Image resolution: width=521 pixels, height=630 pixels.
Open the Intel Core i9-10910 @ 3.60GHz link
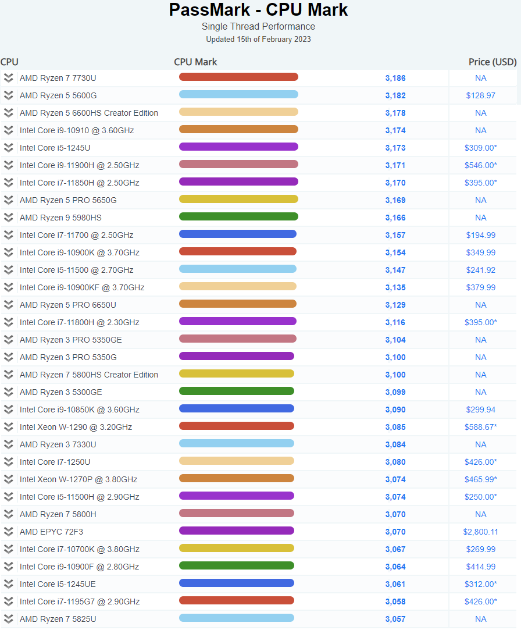77,130
